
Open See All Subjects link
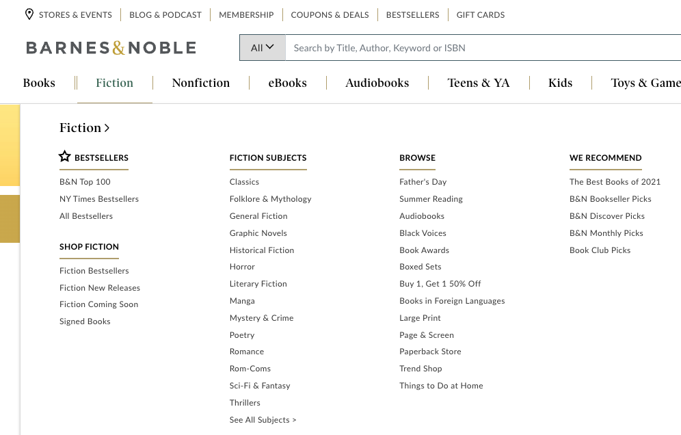(x=263, y=420)
